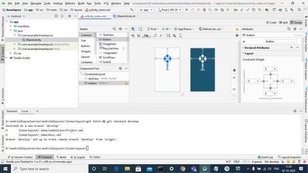Open Version Control tool window
The height and width of the screenshot is (173, 308).
[20, 157]
